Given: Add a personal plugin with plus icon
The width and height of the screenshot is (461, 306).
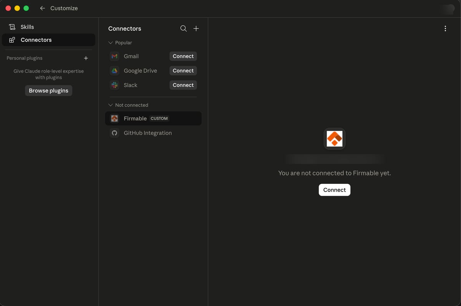Looking at the screenshot, I should pyautogui.click(x=86, y=58).
